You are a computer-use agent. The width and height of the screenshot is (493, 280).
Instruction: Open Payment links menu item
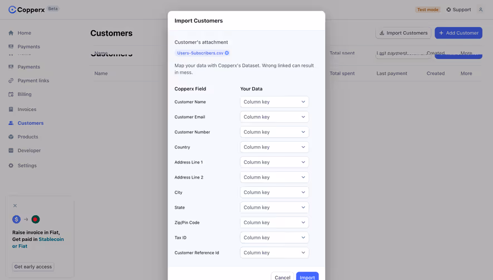pos(33,81)
